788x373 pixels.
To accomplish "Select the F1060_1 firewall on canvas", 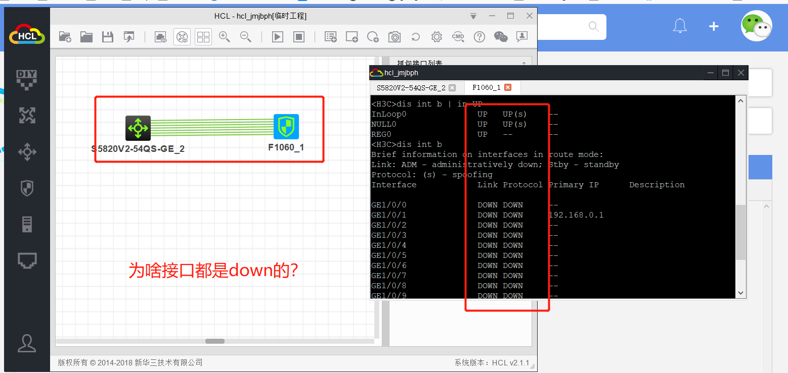I will [286, 127].
